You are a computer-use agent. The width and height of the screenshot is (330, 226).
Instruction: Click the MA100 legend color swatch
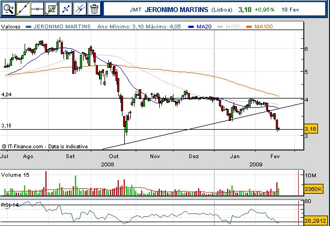[x=249, y=27]
